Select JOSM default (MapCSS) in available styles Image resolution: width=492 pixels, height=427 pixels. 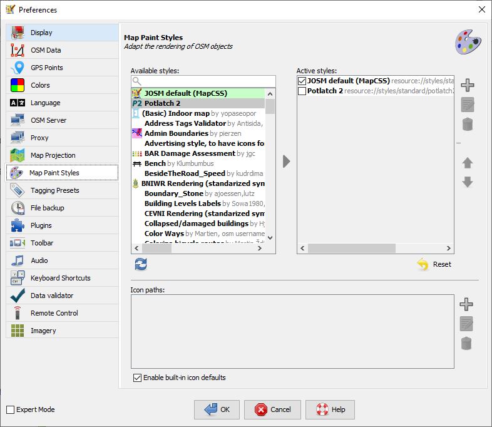[198, 93]
